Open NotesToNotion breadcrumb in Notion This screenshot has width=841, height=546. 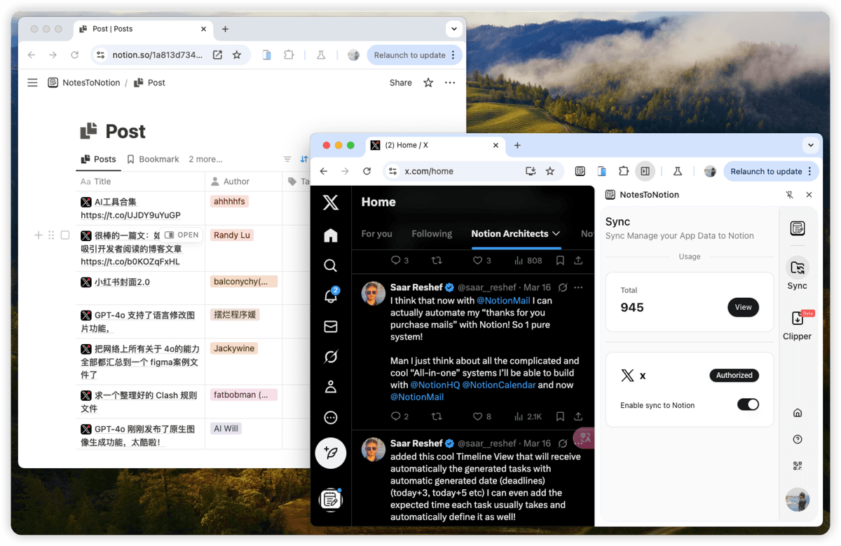84,83
